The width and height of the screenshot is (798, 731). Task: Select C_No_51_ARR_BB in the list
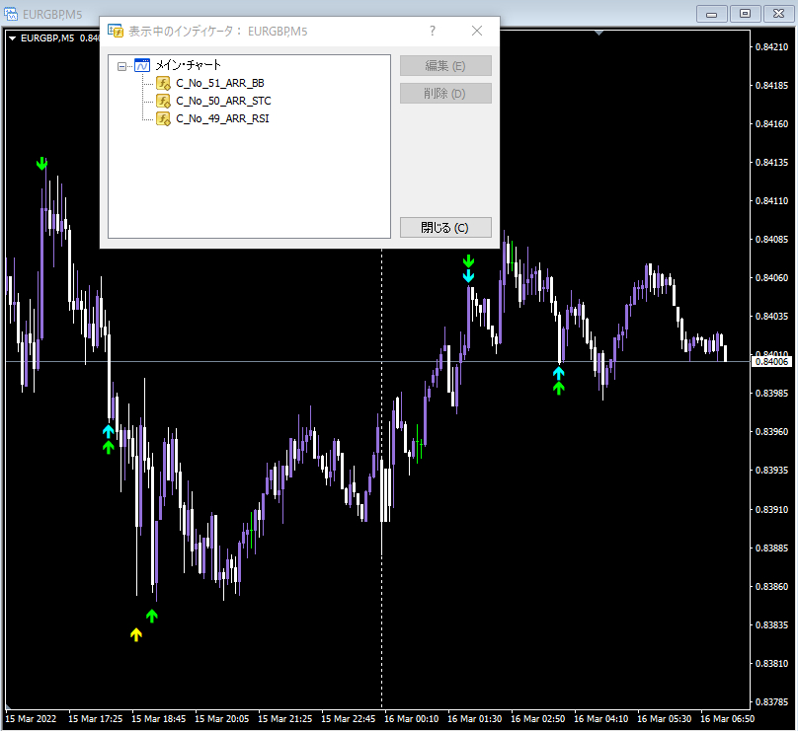(220, 84)
